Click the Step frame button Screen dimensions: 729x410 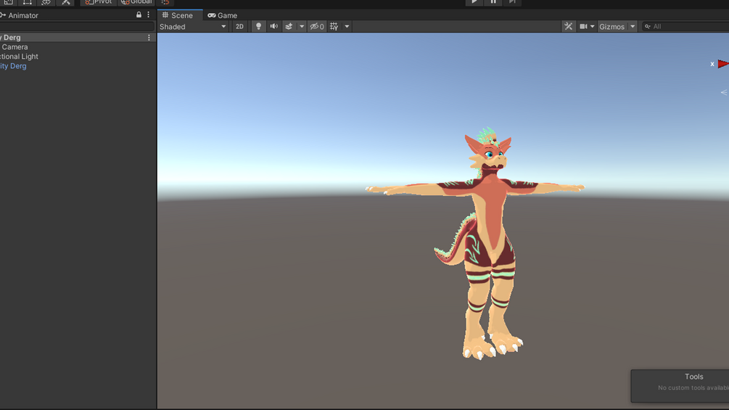[512, 2]
